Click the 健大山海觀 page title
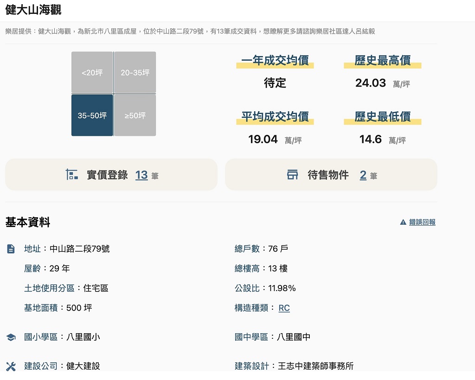The height and width of the screenshot is (380, 475). [x=33, y=10]
